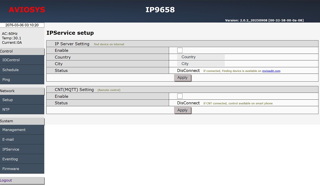Apply the CNT(MQTT) Setting

[x=182, y=110]
